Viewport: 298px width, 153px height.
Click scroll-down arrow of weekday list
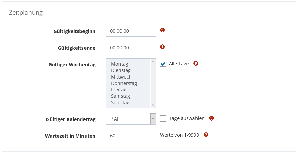coord(153,105)
